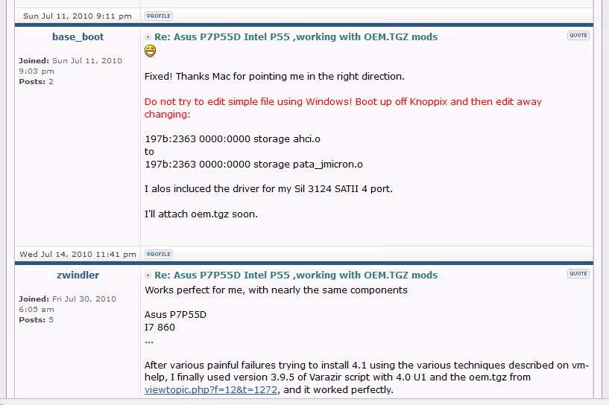Click the post icon beside zwindler's reply title
Screen dimensions: 609x405
148,275
